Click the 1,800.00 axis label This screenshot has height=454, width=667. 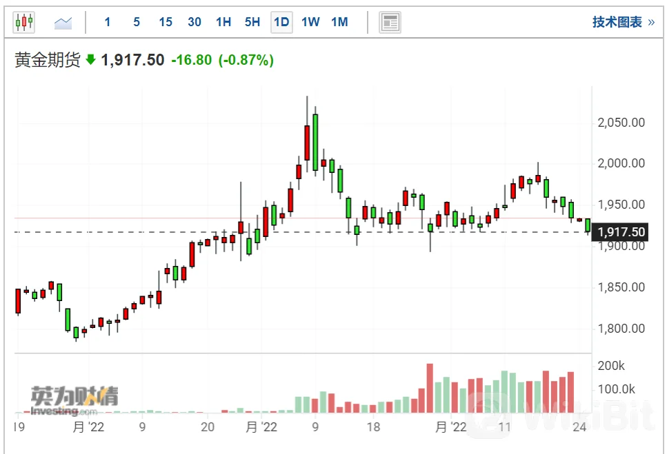coord(621,329)
